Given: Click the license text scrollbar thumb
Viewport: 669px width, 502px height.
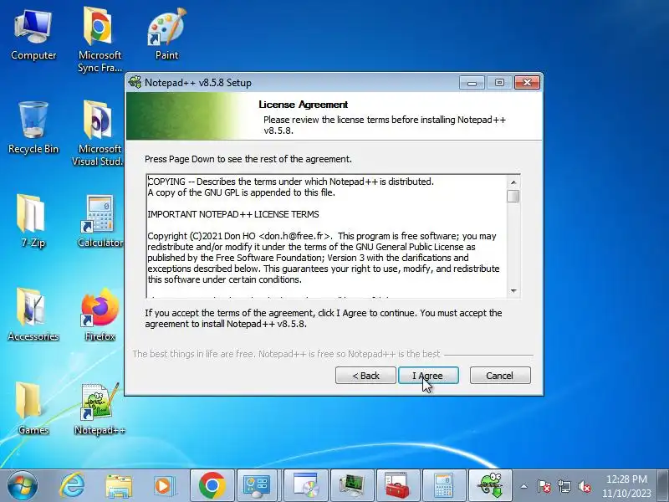Looking at the screenshot, I should 513,196.
